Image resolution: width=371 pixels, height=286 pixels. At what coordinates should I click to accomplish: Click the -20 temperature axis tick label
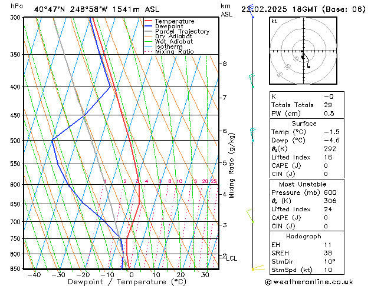[83, 275]
